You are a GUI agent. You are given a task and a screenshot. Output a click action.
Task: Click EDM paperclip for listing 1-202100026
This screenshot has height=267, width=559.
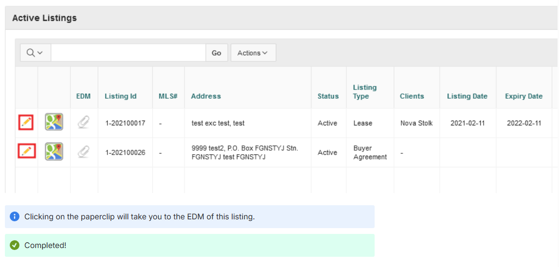click(84, 152)
